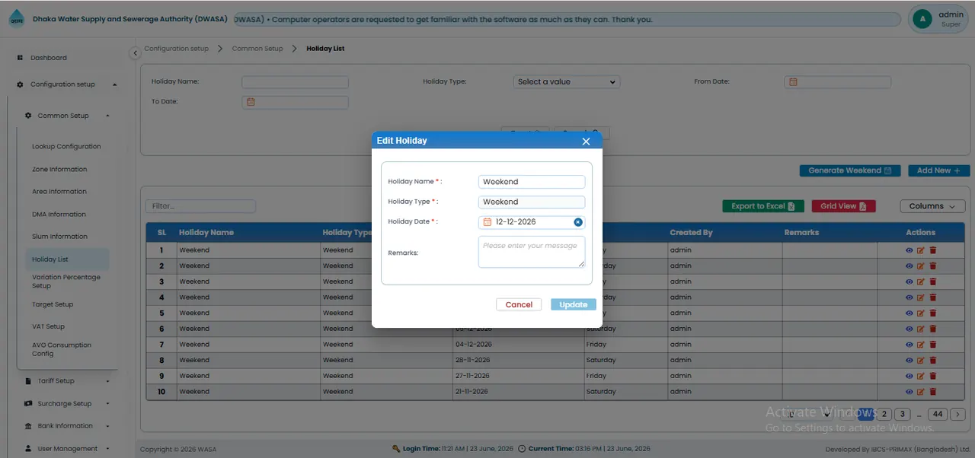The height and width of the screenshot is (458, 975).
Task: Clear the Holiday Date value 12-12-2026
Action: click(x=578, y=222)
